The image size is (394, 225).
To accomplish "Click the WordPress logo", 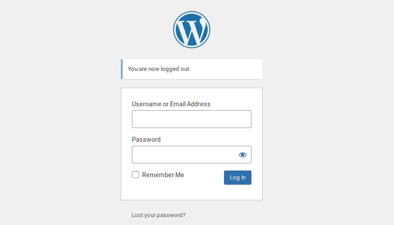I will (192, 30).
